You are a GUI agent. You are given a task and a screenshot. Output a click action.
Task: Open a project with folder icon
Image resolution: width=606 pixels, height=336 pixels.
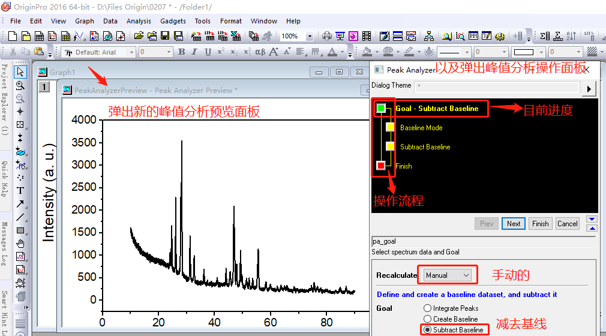click(x=139, y=37)
